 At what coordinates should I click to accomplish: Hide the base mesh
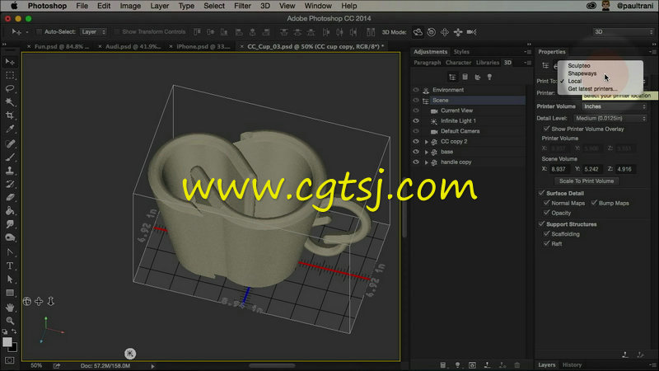click(416, 152)
